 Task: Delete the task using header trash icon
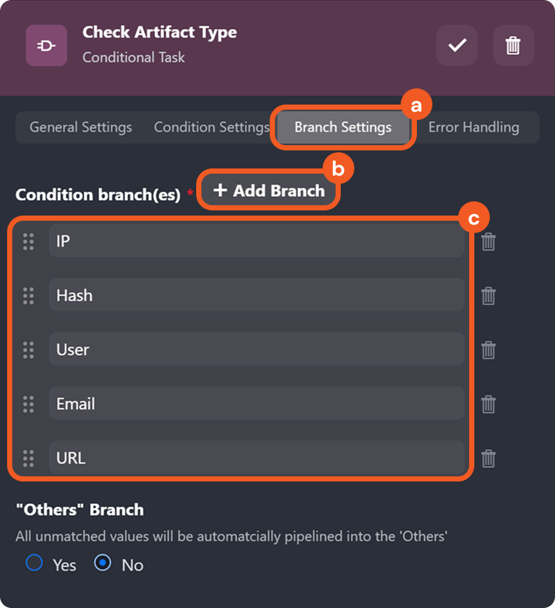coord(513,46)
